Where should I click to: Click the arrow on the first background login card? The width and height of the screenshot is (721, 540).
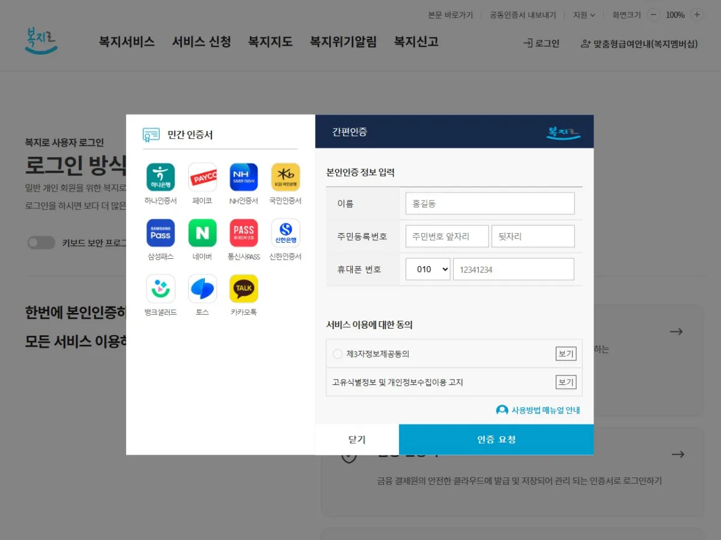(x=677, y=332)
